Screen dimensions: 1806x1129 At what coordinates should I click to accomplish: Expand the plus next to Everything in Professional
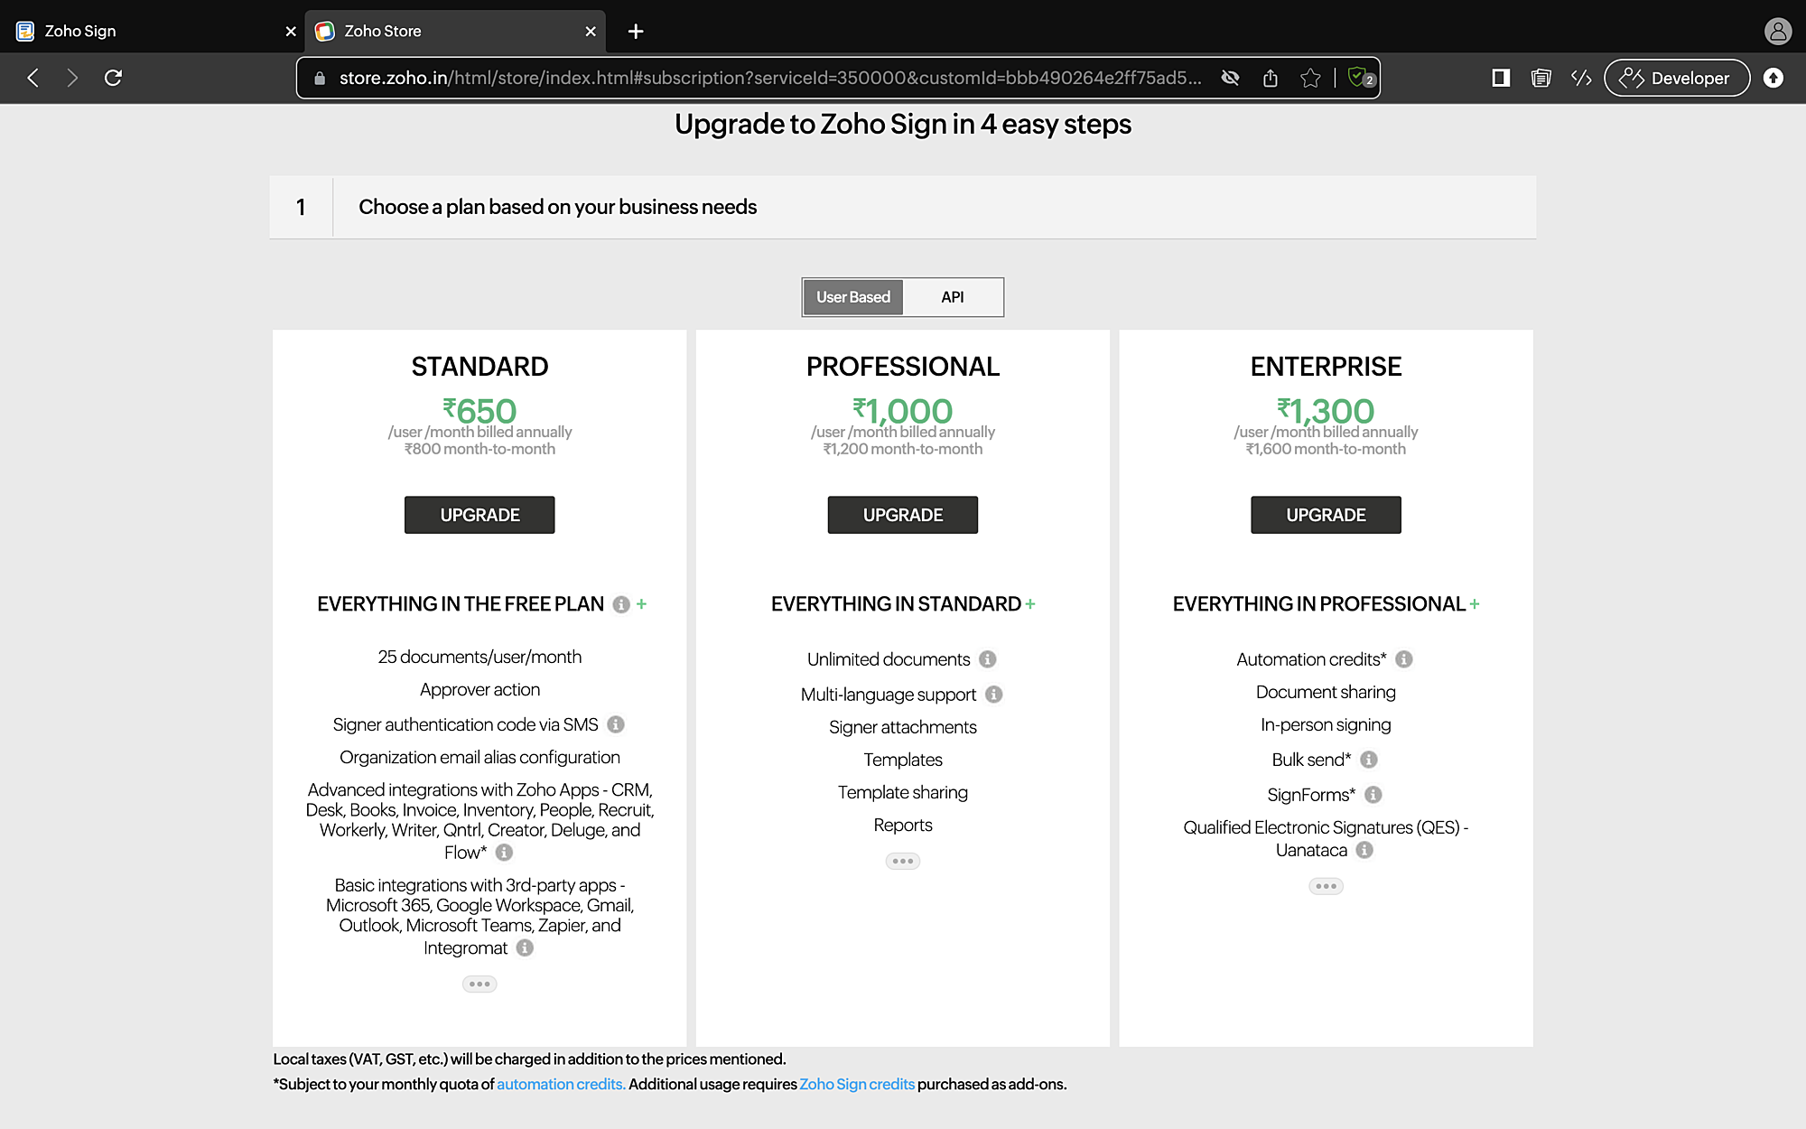tap(1475, 604)
